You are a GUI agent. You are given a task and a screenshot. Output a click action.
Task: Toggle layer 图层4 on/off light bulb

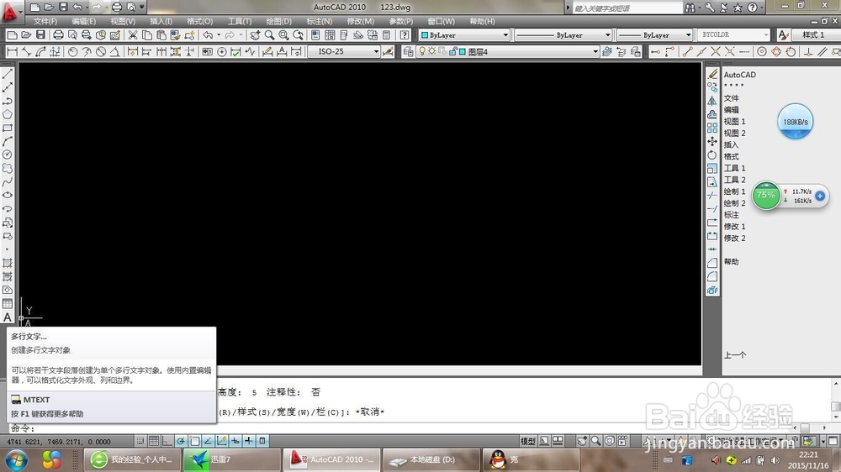pyautogui.click(x=422, y=51)
